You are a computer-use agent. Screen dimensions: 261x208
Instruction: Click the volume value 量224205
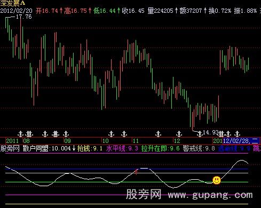point(160,11)
